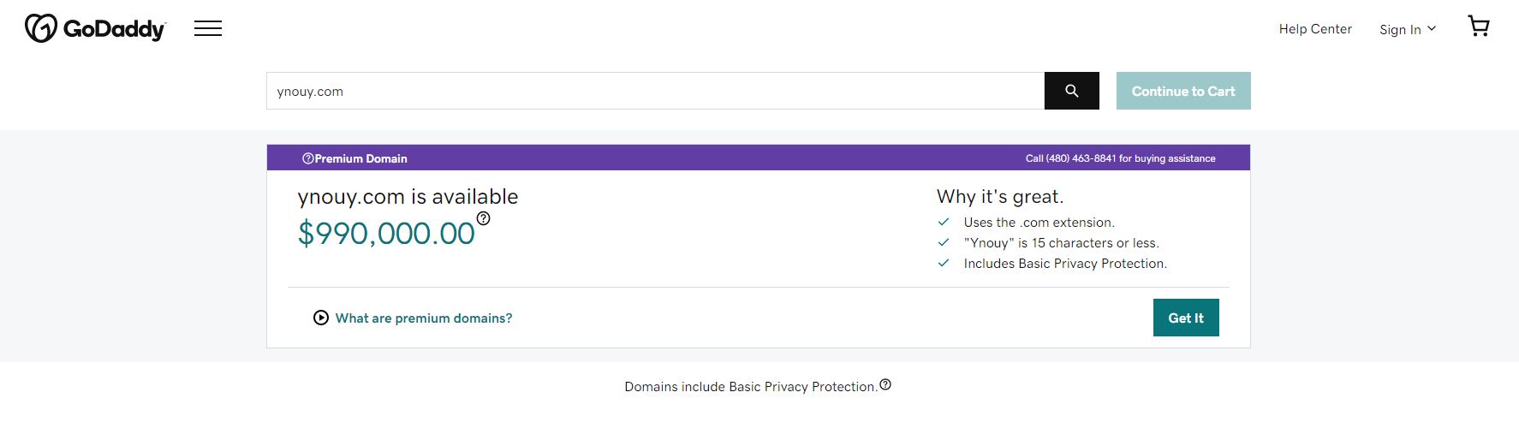Click the Basic Privacy Protection info icon

point(885,384)
